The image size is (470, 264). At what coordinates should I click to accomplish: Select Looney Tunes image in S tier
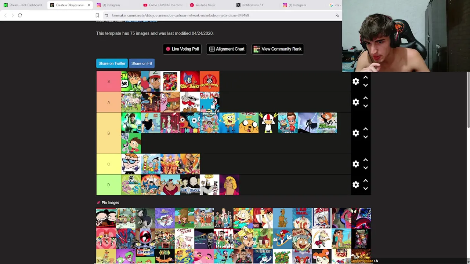pyautogui.click(x=210, y=81)
